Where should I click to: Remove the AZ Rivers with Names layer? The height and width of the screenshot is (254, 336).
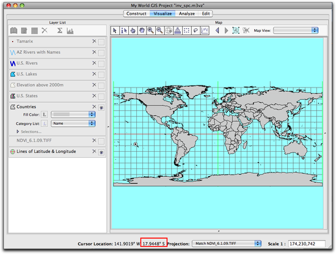94,52
